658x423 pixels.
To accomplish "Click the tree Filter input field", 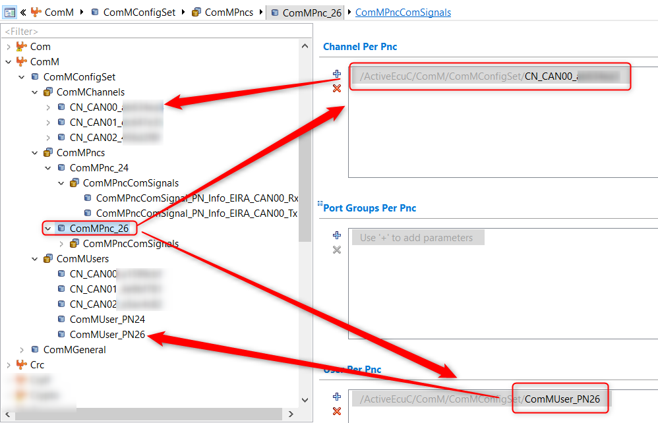I will [156, 32].
